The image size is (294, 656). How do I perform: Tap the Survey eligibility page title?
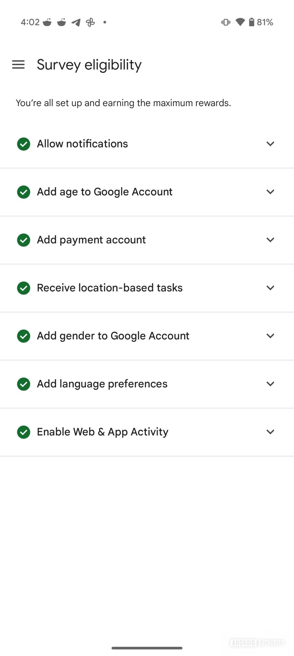pyautogui.click(x=89, y=65)
